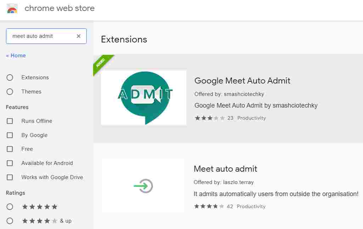Open the ADMIT logo thumbnail image
This screenshot has width=363, height=229.
click(143, 97)
